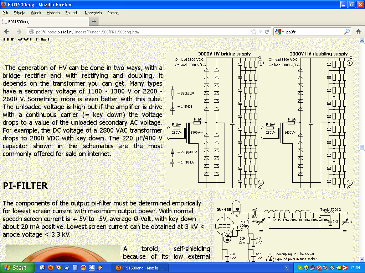Open a new tab with plus button
The width and height of the screenshot is (365, 273).
(x=94, y=21)
